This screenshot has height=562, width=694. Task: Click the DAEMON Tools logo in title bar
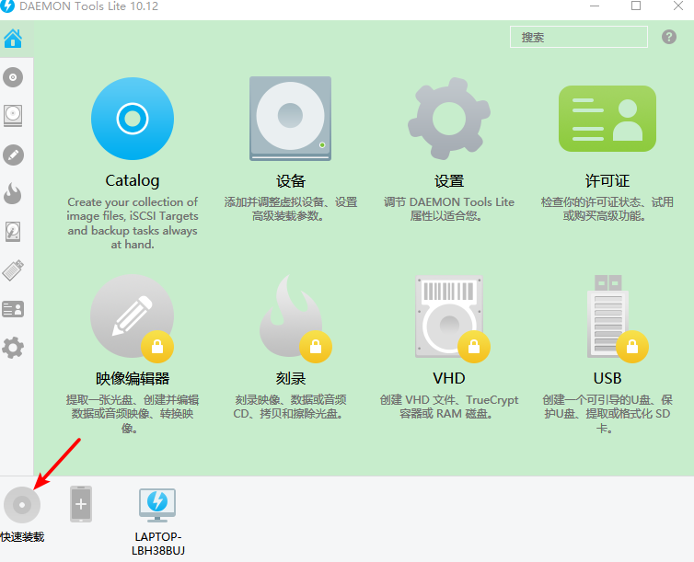click(x=7, y=6)
